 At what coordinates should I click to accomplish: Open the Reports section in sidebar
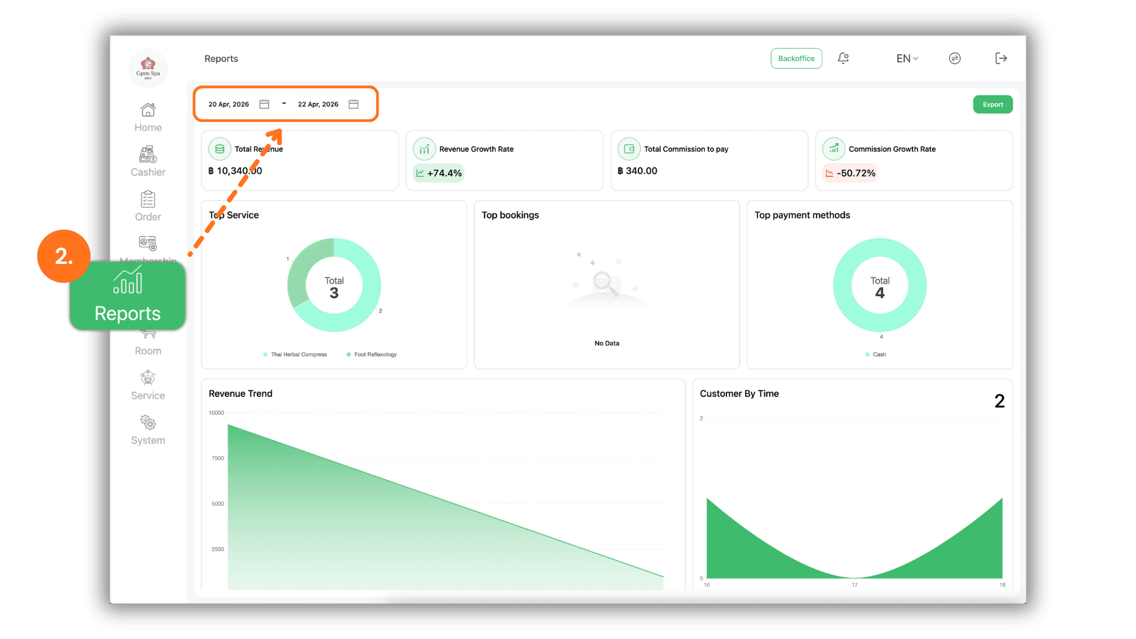pyautogui.click(x=128, y=295)
